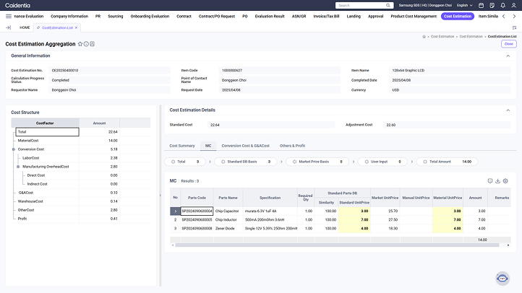Screen dimensions: 522x293
Task: Open the Cost Summary tab
Action: pyautogui.click(x=182, y=146)
